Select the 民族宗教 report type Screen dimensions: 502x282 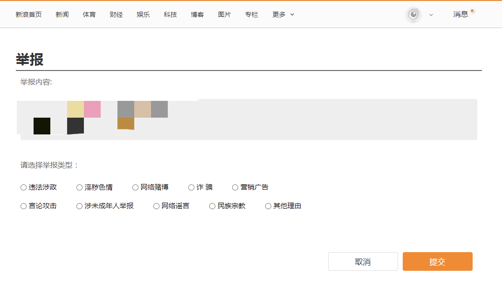click(x=212, y=206)
